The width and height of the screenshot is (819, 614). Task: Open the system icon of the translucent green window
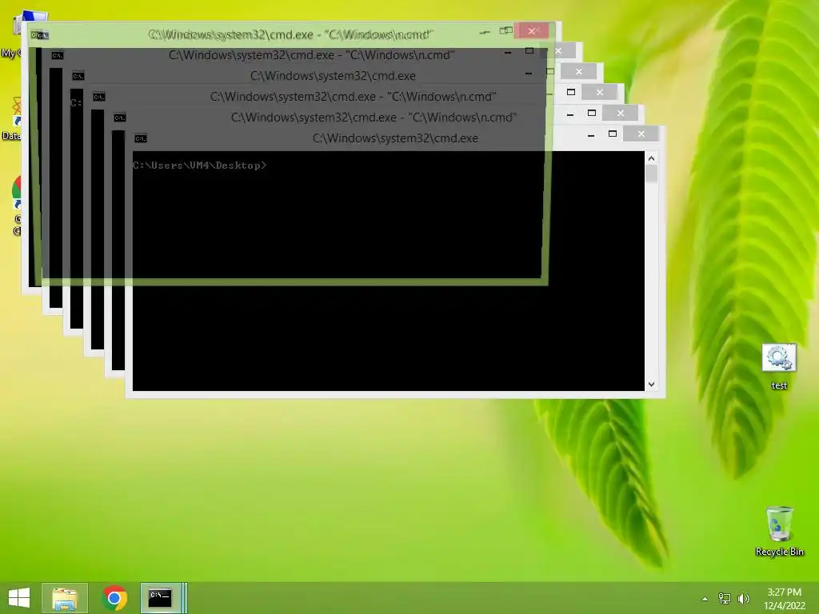point(40,35)
